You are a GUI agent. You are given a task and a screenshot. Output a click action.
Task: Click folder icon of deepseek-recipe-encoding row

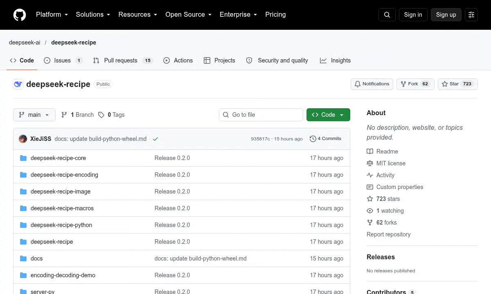click(x=23, y=175)
